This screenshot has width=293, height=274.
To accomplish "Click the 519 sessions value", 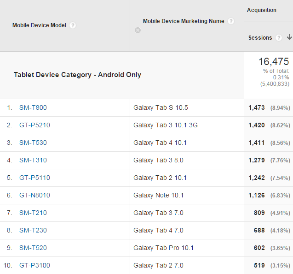I will click(259, 265).
